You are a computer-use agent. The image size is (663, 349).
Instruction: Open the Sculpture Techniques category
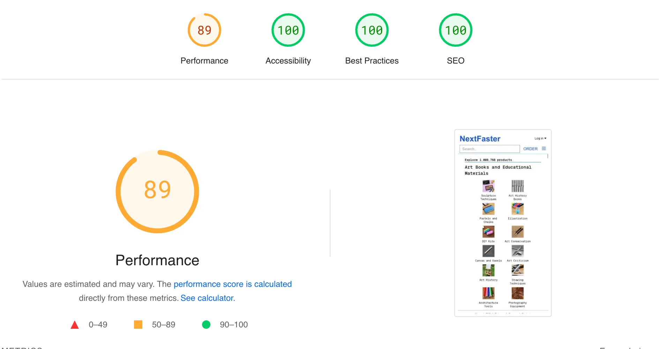coord(488,187)
